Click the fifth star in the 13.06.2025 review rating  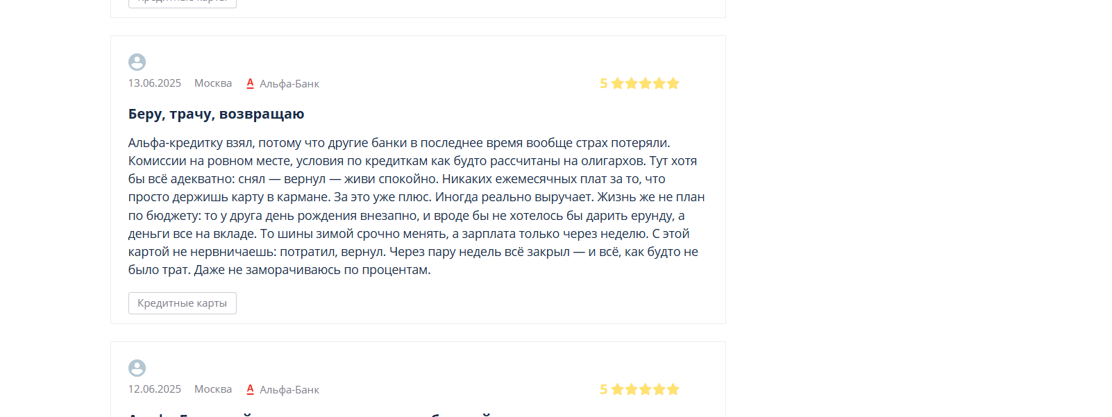tap(673, 83)
